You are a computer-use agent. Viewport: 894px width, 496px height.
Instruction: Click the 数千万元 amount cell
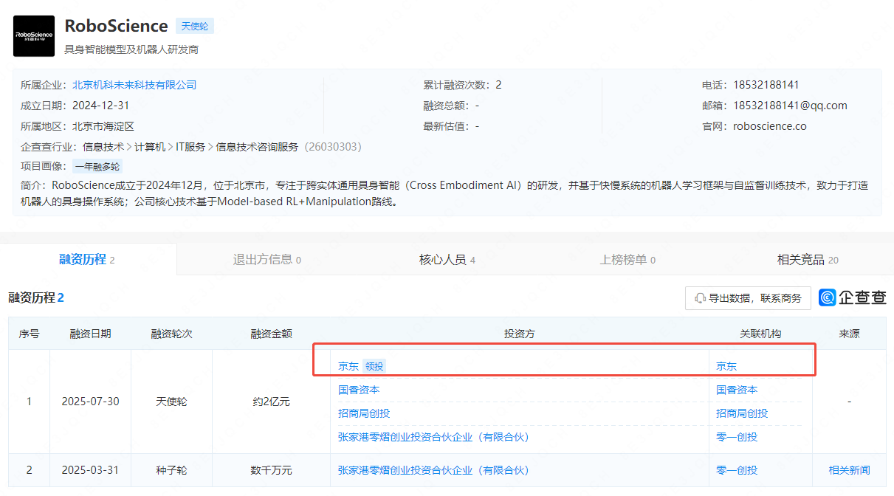click(x=272, y=470)
